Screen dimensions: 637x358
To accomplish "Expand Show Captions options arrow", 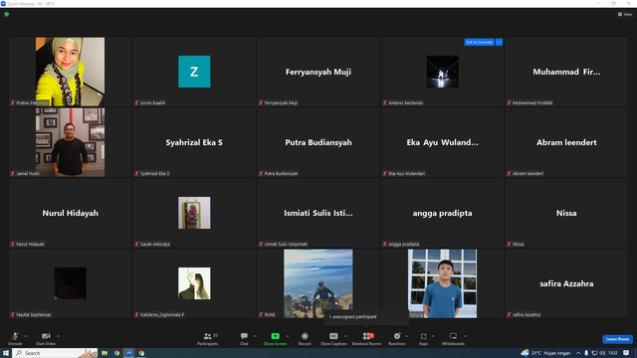I will pyautogui.click(x=345, y=336).
